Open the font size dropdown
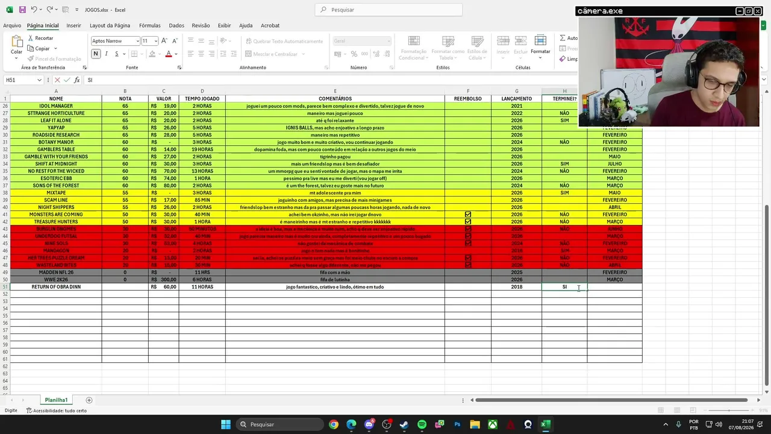This screenshot has height=434, width=771. point(155,41)
